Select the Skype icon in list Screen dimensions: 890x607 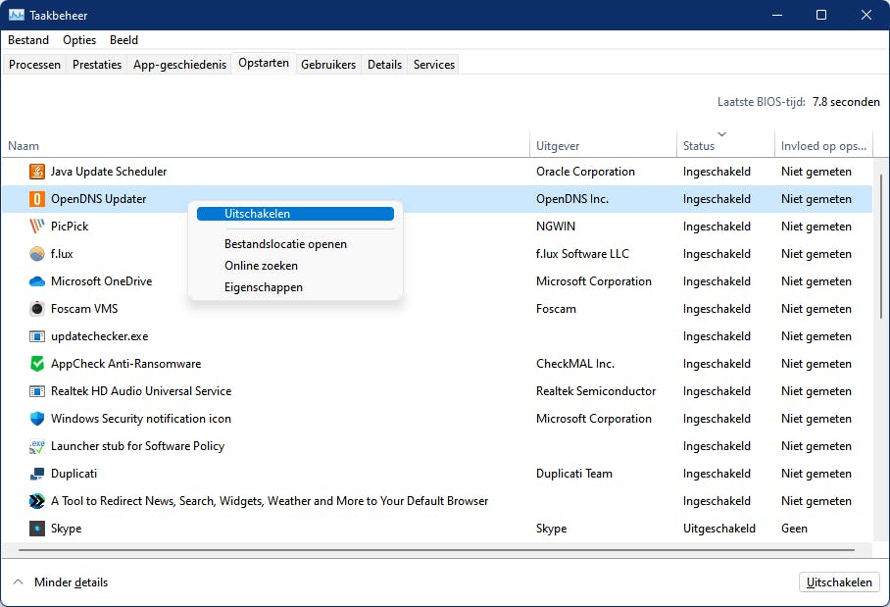37,529
